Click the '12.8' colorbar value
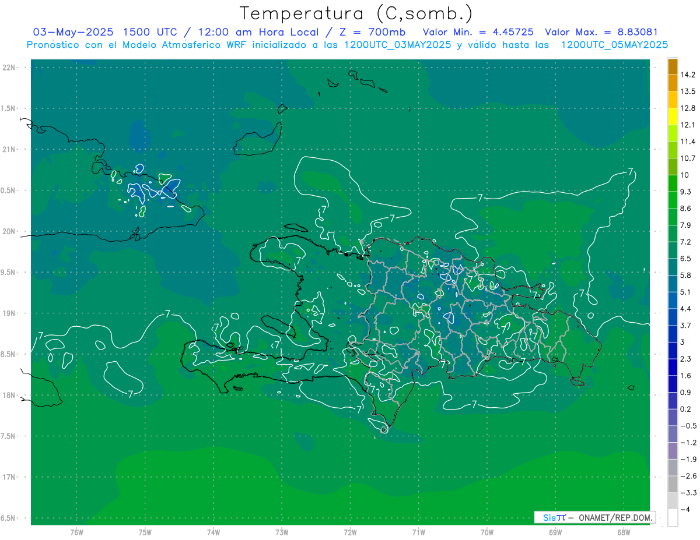Screen dimensions: 700x540 [688, 108]
